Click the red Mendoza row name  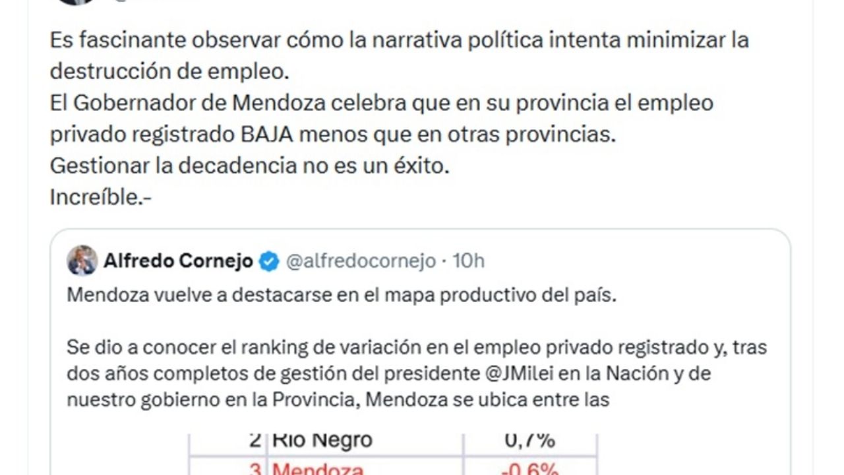point(318,470)
